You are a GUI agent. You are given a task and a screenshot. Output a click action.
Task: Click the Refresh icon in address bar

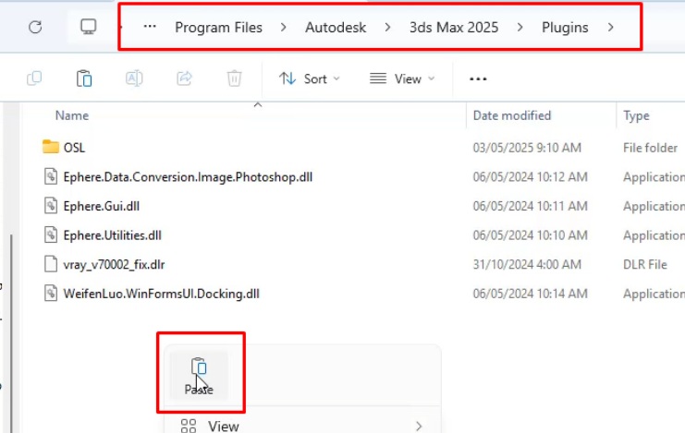(x=35, y=27)
